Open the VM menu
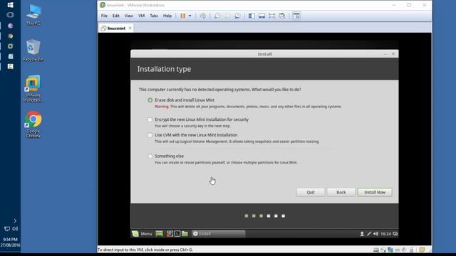The image size is (456, 256). click(x=141, y=16)
